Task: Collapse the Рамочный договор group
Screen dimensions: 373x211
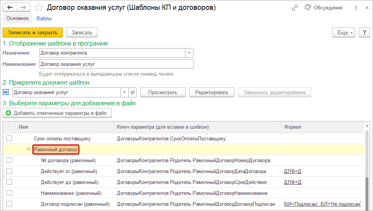Action: (x=29, y=150)
